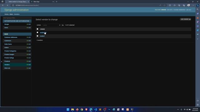Collapse the admin sidebar with arrow
Image resolution: width=200 pixels, height=112 pixels.
coord(1,62)
